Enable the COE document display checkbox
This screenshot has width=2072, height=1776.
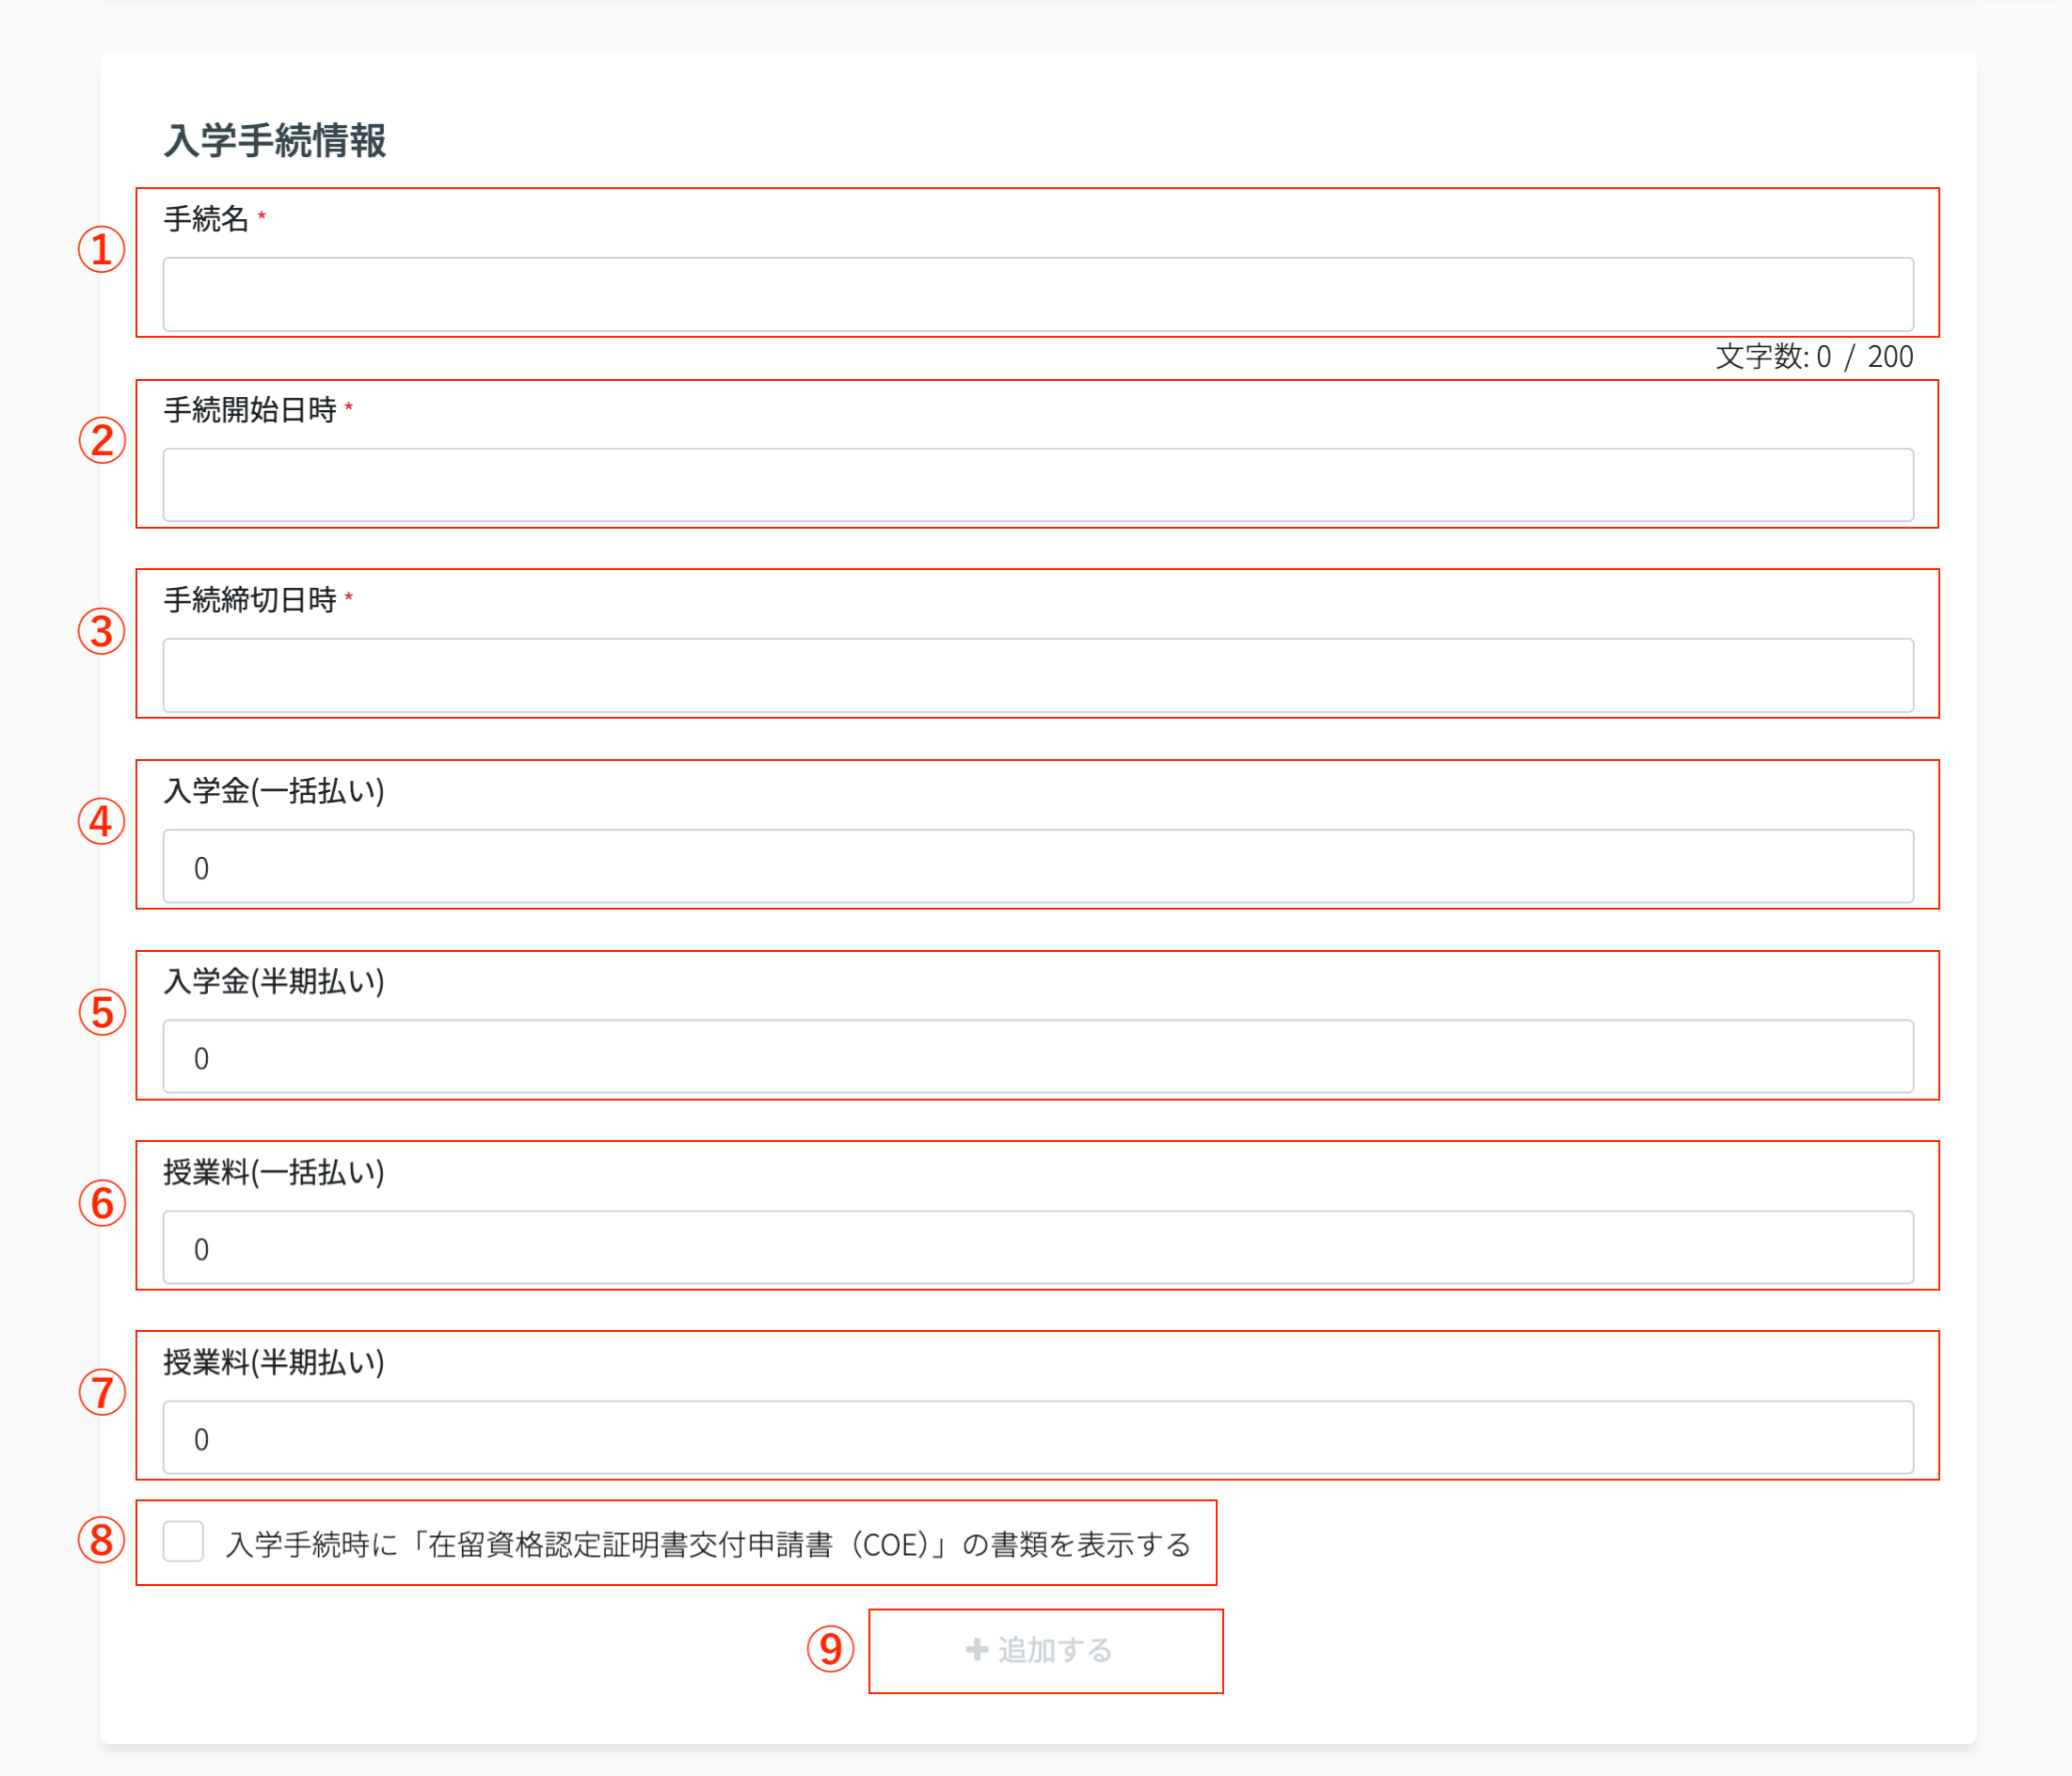(184, 1541)
